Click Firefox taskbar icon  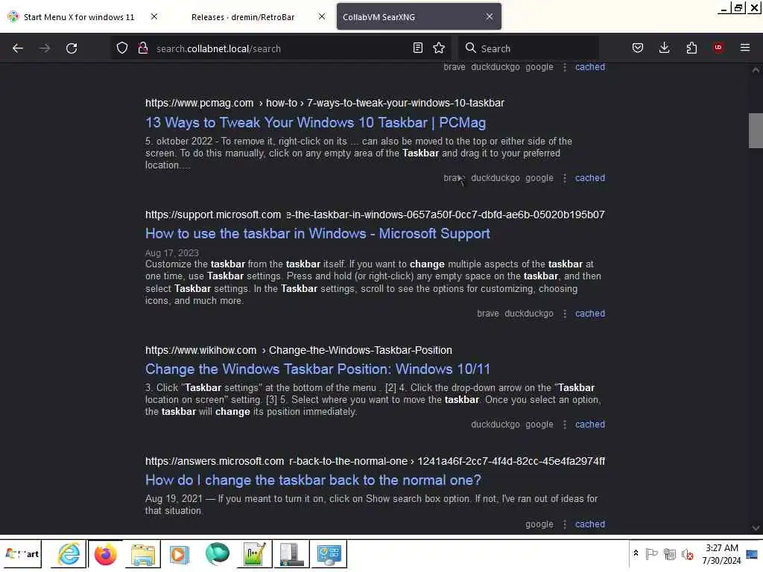(106, 554)
